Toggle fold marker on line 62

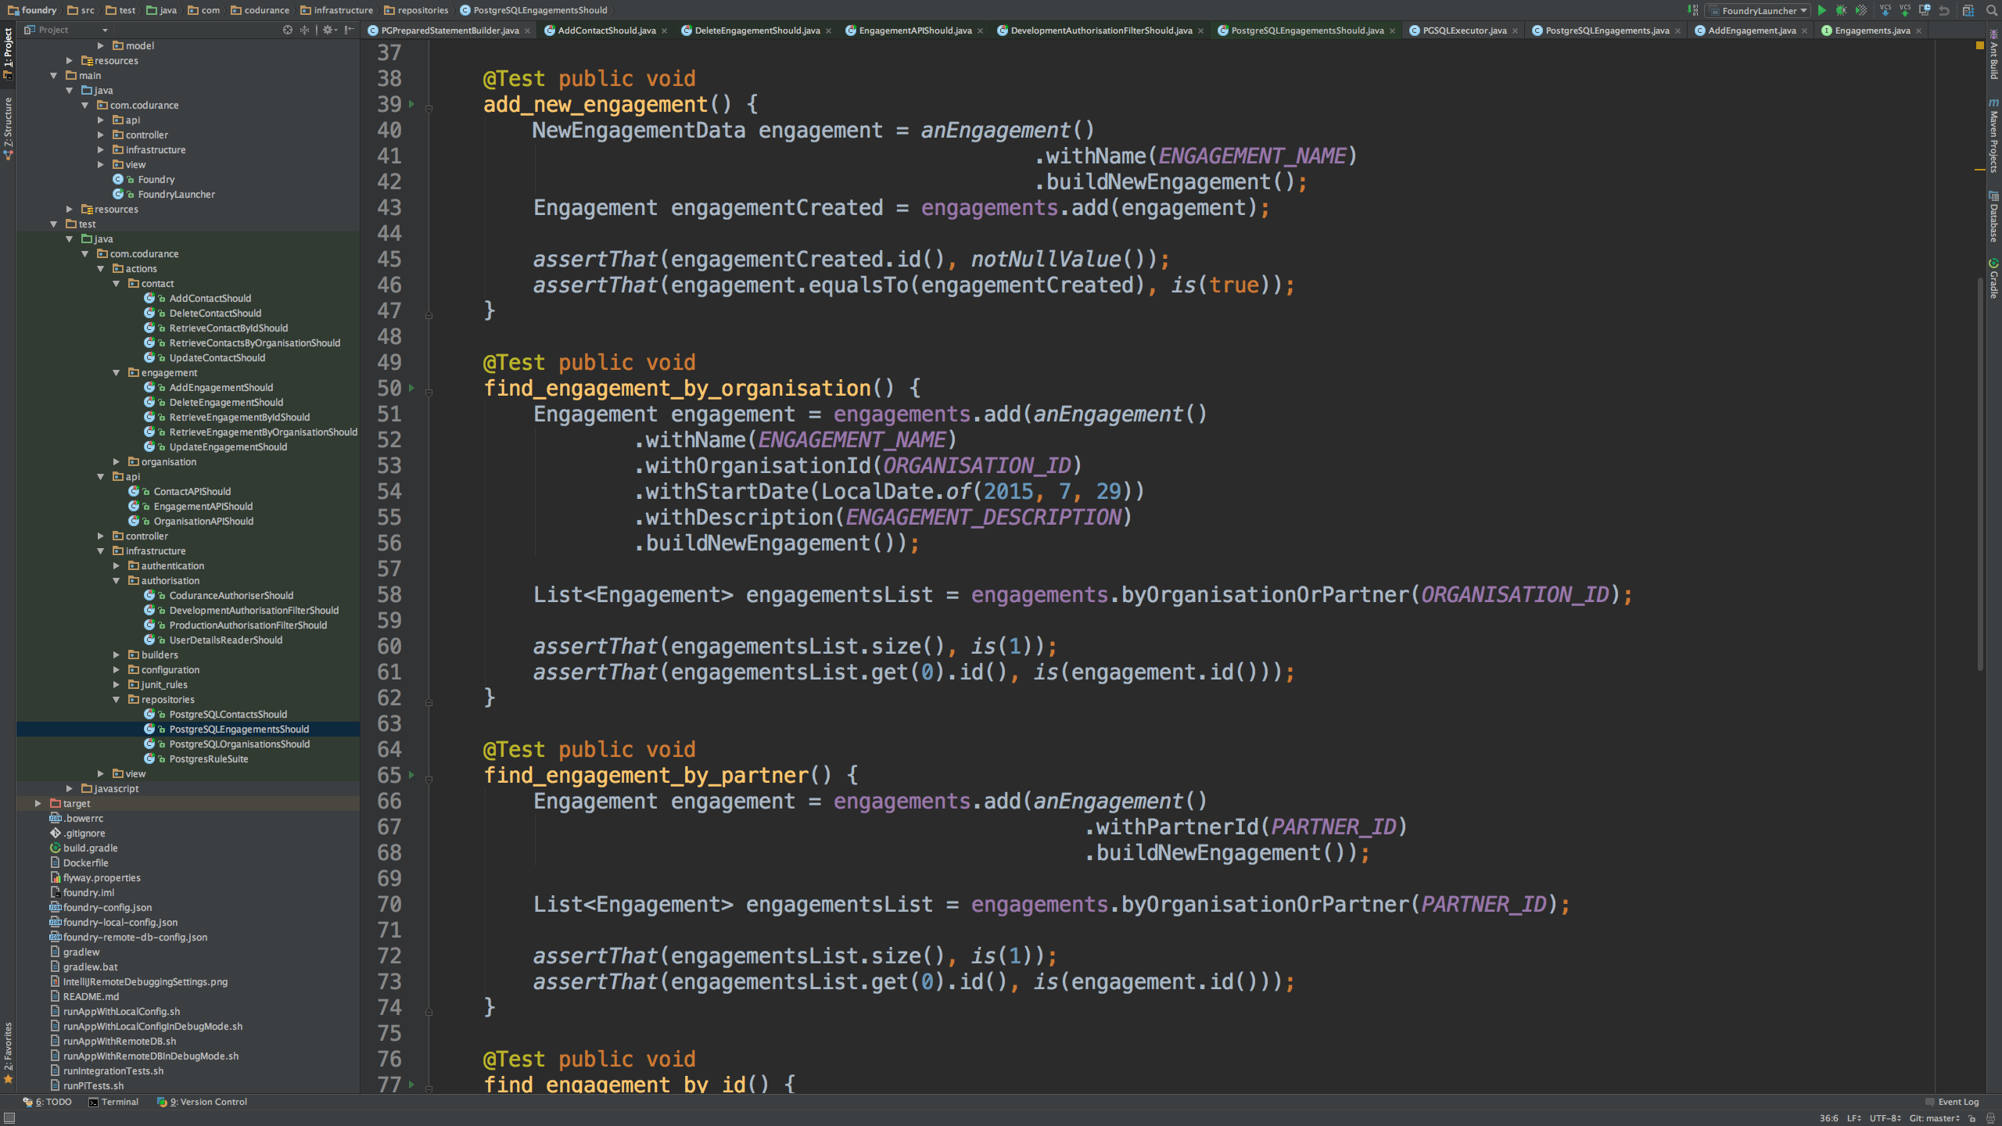click(429, 702)
